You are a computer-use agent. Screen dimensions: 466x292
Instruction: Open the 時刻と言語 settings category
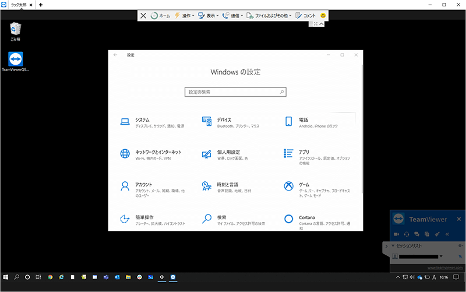[x=227, y=187]
